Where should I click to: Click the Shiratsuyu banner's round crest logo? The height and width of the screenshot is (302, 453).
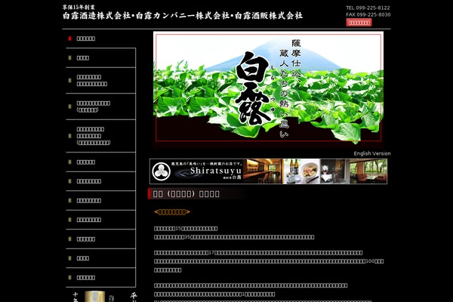pos(162,171)
